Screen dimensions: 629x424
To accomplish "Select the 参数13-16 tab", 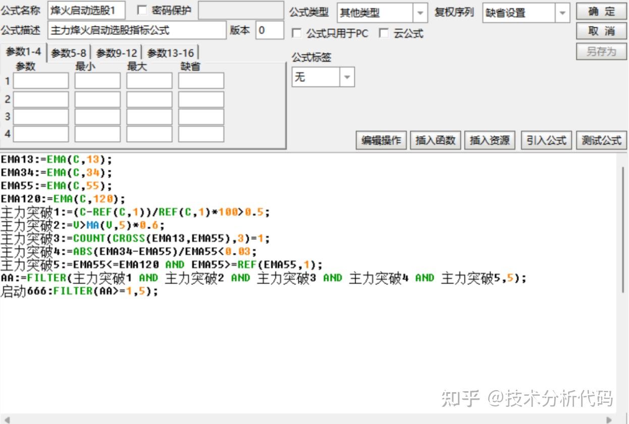I will point(171,53).
